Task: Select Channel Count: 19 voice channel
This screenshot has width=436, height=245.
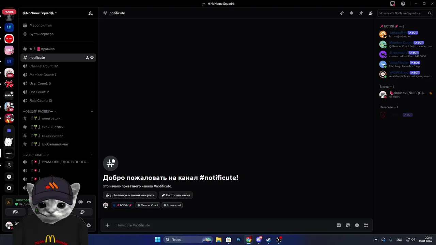Action: (58, 66)
